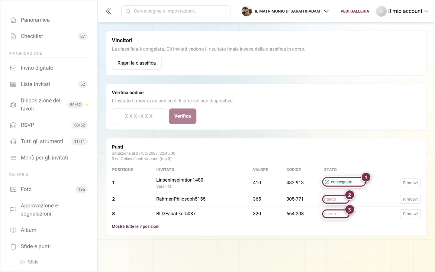This screenshot has width=435, height=272.
Task: Click the Tutti gli strumenti puzzle icon
Action: [x=13, y=141]
